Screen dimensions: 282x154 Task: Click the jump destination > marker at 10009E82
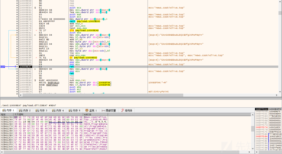click(35, 35)
